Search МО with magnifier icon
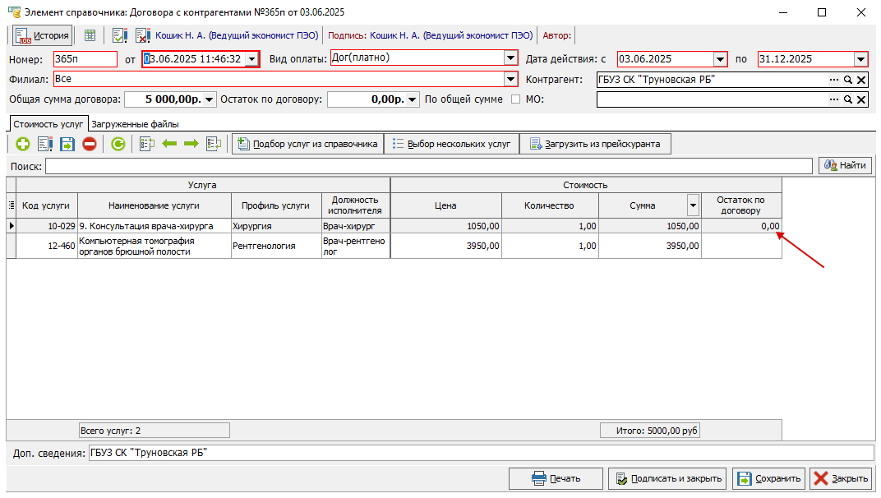 point(848,99)
